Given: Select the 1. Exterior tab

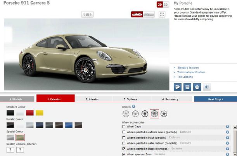Looking at the screenshot, I should tap(55, 98).
